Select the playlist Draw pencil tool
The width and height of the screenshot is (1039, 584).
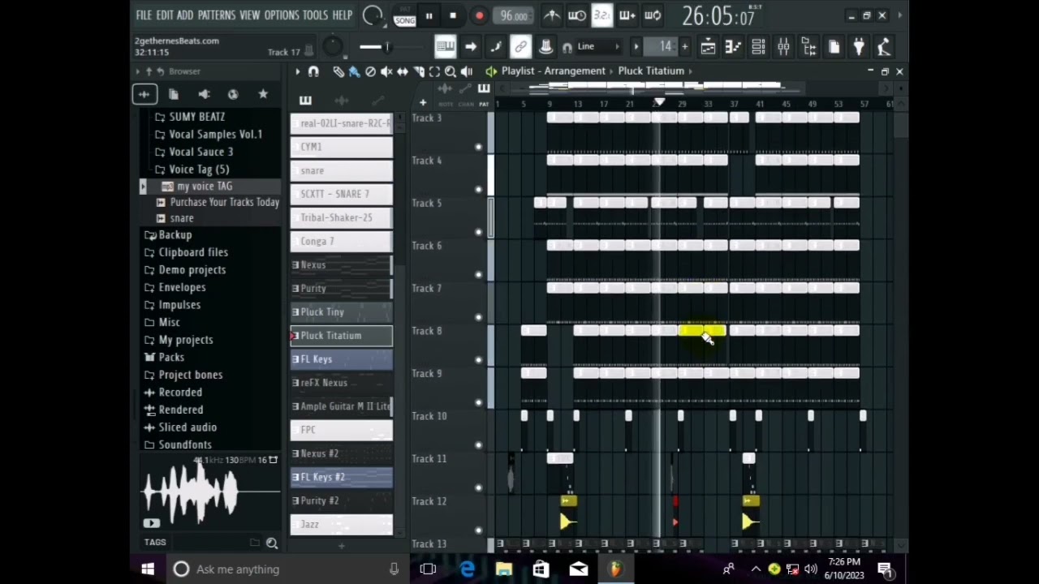point(338,72)
